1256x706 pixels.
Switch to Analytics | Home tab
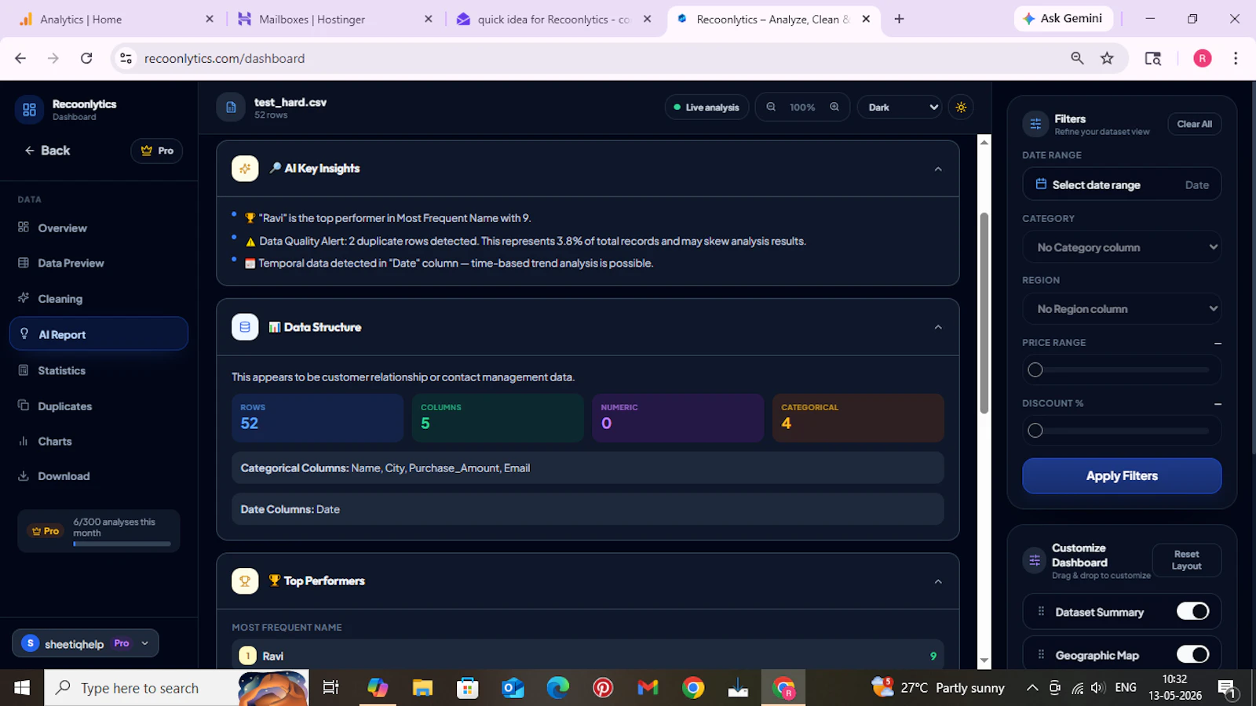tap(115, 19)
